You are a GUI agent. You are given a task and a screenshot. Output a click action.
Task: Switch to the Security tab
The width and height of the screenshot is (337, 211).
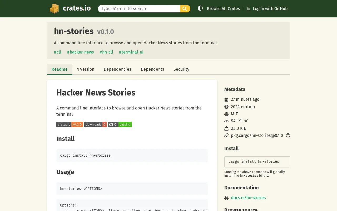tap(181, 69)
